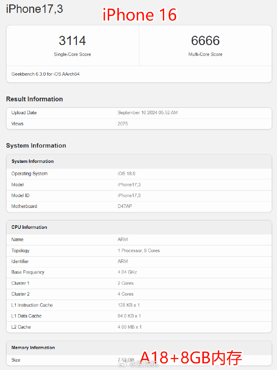Click the ARM value in Name row
277x370 pixels.
click(123, 240)
